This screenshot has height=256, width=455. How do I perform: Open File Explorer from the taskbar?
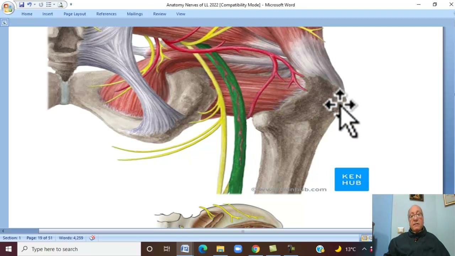pyautogui.click(x=220, y=249)
